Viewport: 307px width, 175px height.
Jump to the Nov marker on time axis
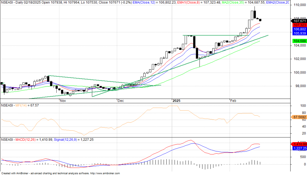click(63, 101)
